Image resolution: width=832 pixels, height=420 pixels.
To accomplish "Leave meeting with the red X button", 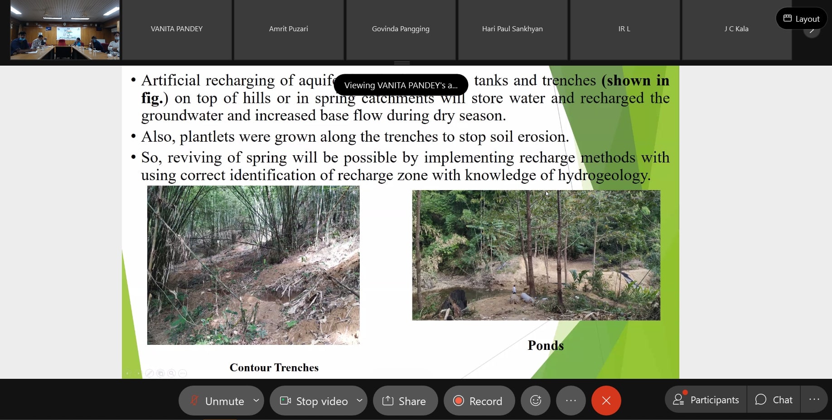I will coord(606,401).
